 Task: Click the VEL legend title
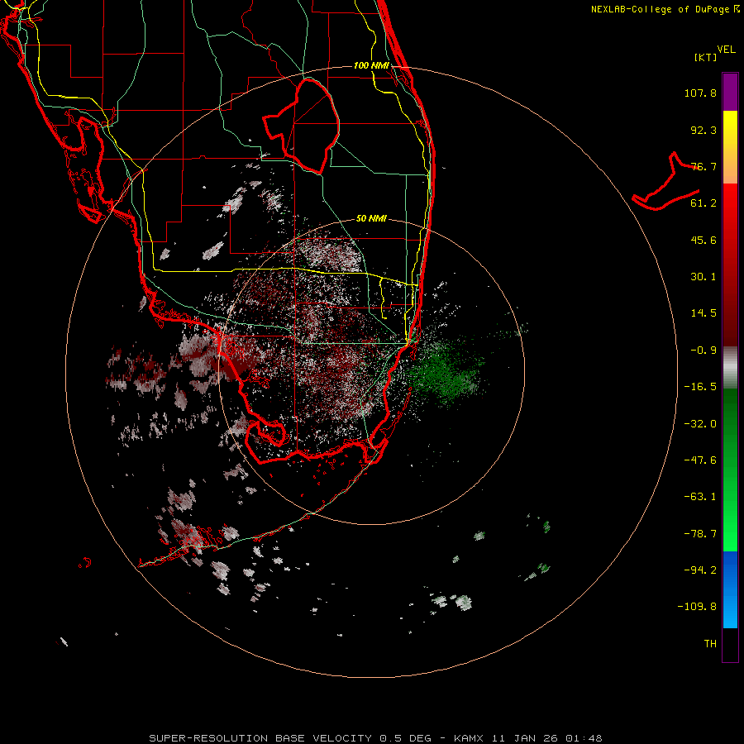point(726,50)
